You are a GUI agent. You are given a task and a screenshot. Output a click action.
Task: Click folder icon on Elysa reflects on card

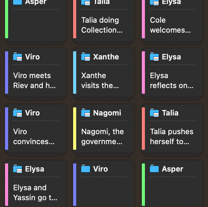154,57
